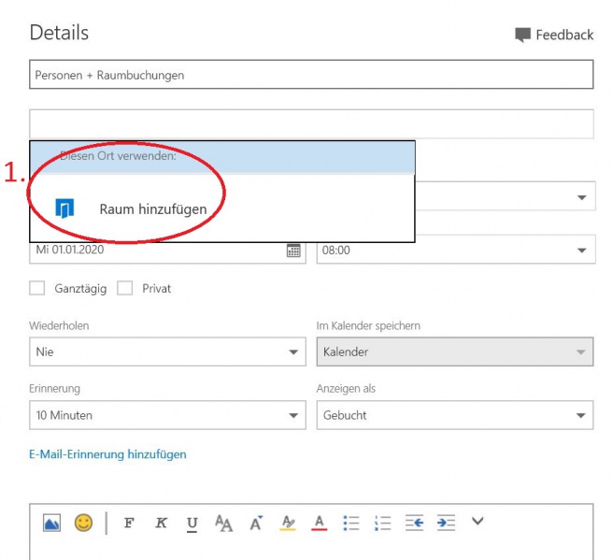Screen dimensions: 613x560
Task: Choose the red font color A icon
Action: 320,523
